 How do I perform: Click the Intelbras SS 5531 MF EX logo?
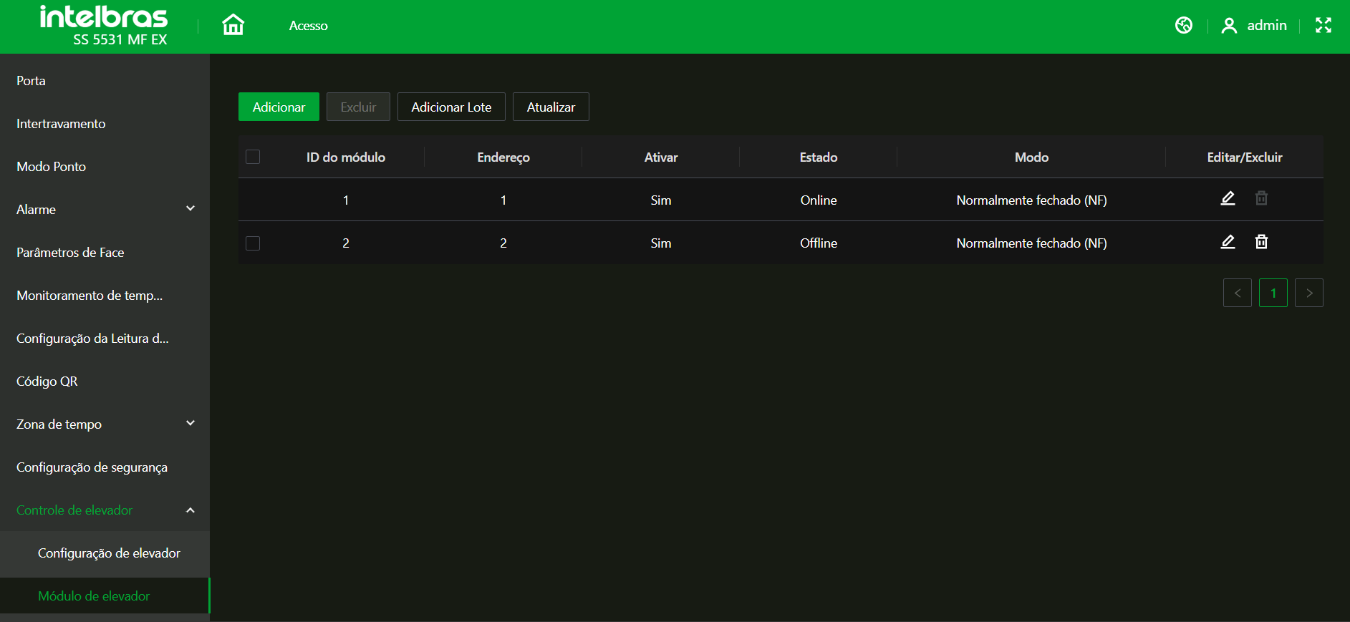104,26
